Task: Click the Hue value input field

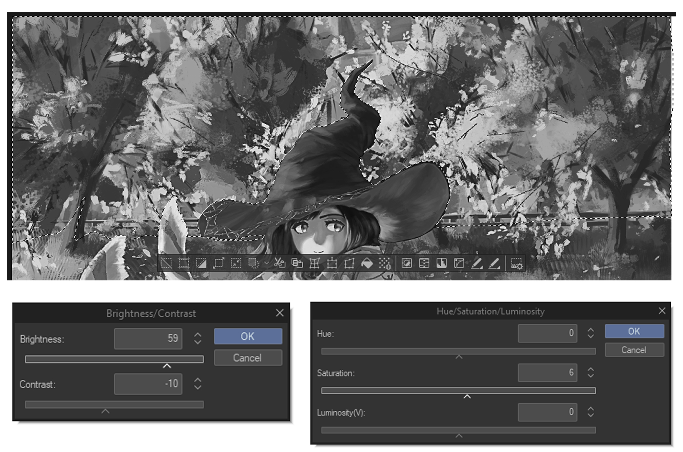Action: tap(547, 333)
